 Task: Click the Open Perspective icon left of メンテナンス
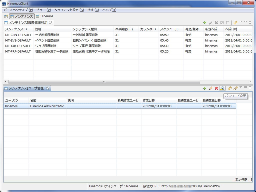click(6, 16)
